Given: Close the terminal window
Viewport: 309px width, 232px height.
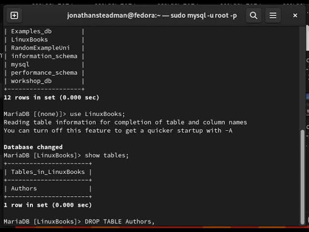Looking at the screenshot, I should click(295, 15).
